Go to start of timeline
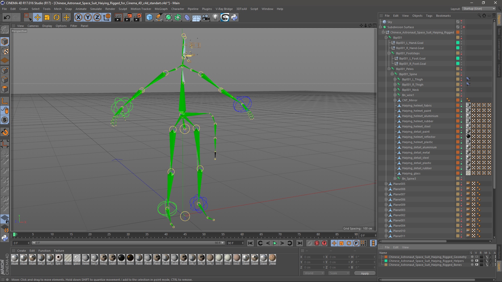The width and height of the screenshot is (502, 282). 250,243
